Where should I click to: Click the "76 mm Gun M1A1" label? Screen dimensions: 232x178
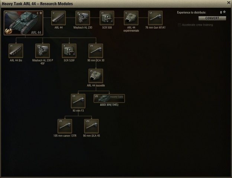(155, 27)
